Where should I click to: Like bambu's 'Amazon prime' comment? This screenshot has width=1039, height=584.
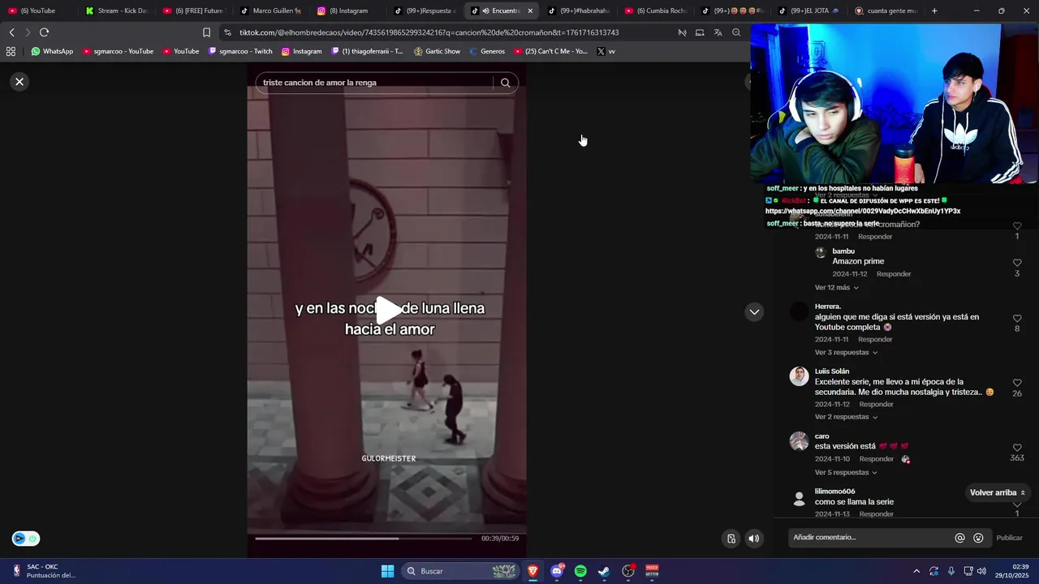[1017, 263]
